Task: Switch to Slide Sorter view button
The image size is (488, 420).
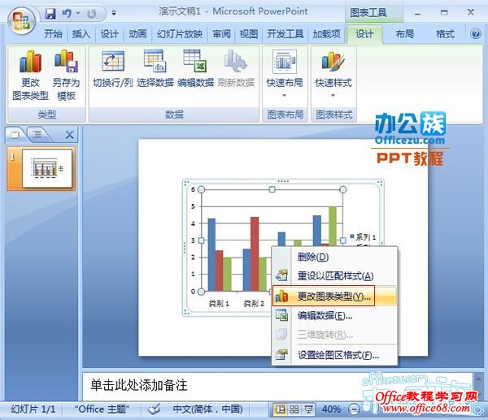Action: click(x=294, y=409)
